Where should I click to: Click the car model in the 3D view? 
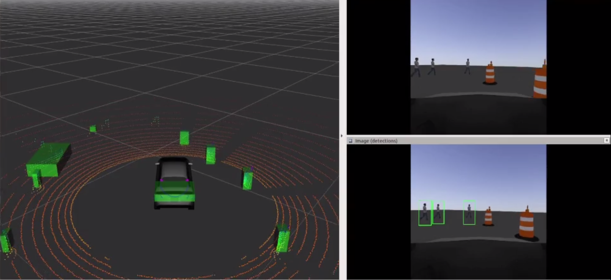pyautogui.click(x=174, y=183)
